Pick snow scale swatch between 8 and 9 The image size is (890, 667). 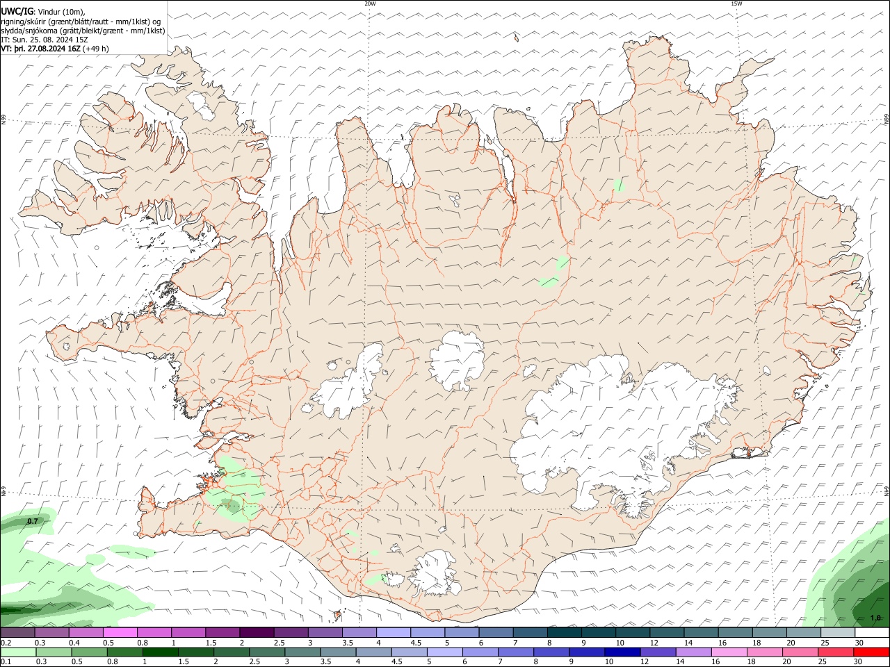coord(565,632)
